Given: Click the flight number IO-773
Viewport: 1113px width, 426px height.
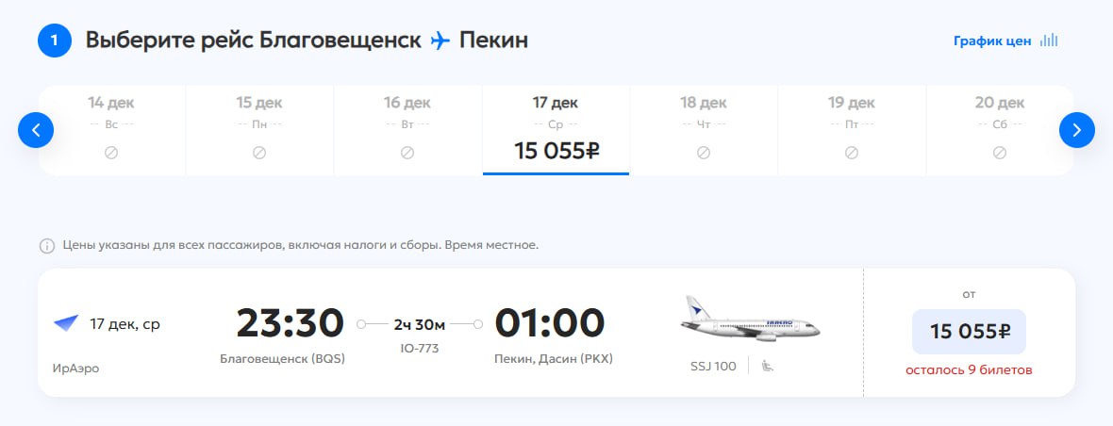Looking at the screenshot, I should click(x=419, y=348).
